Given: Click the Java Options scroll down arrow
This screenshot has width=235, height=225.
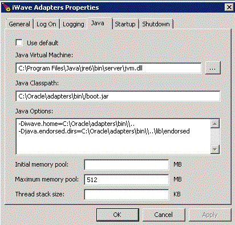Looking at the screenshot, I should [x=215, y=149].
